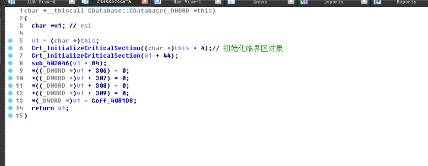Click char *v1 declaration on line 3
Viewport: 428px width, 166px height.
coord(48,26)
